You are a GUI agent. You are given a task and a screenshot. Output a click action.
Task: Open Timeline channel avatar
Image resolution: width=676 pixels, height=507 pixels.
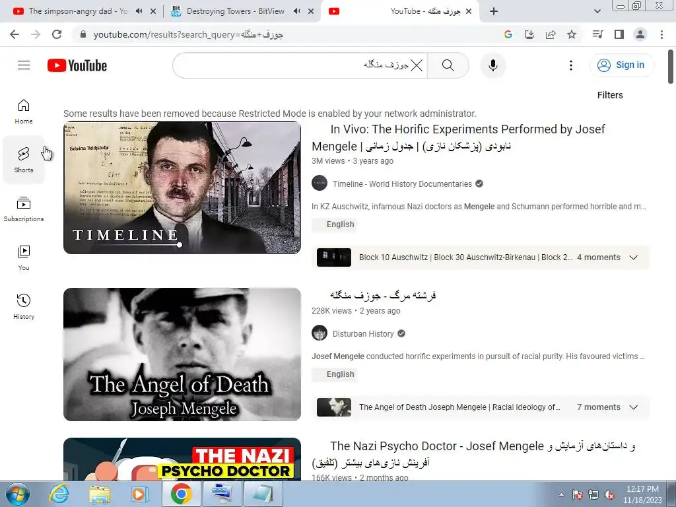320,184
